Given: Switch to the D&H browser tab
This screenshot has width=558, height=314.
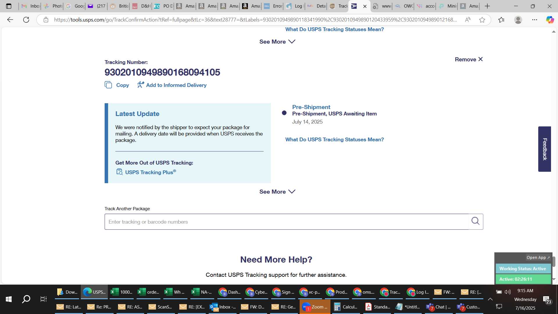Looking at the screenshot, I should (x=141, y=6).
